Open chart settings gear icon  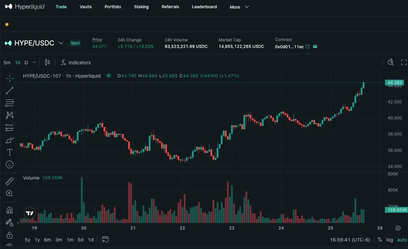(x=398, y=228)
